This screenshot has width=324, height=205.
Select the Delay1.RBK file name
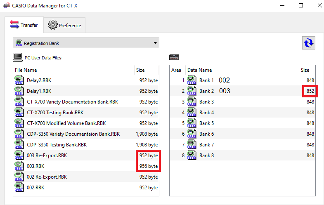39,91
